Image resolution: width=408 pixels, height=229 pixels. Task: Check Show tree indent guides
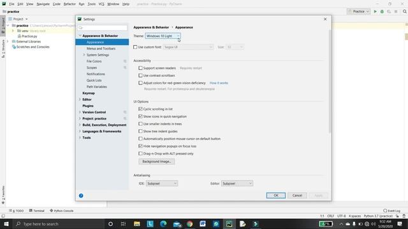pos(140,132)
